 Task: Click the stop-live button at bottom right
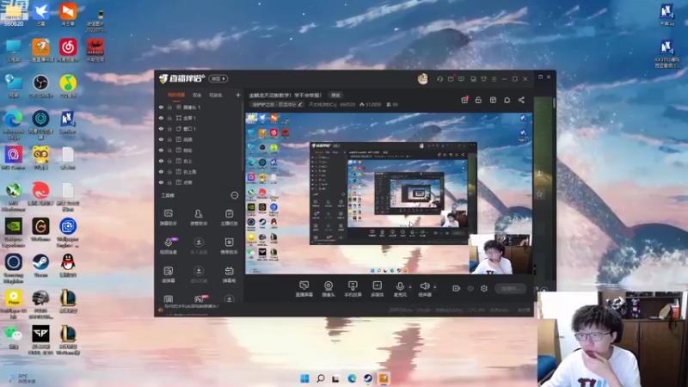click(510, 288)
